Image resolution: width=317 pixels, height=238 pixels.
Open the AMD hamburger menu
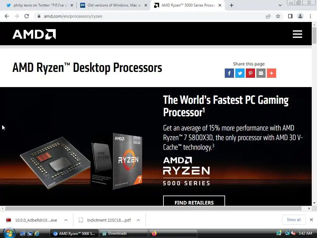tap(297, 34)
